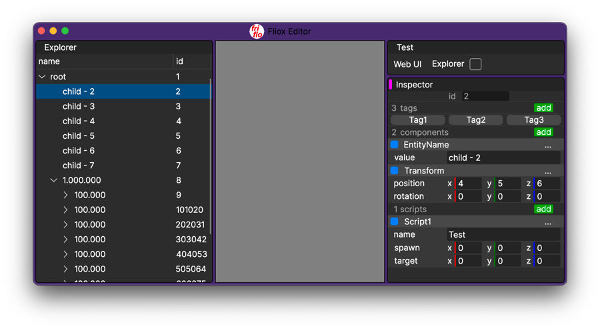Click the blue Script1 component icon
600x329 pixels.
(x=395, y=222)
